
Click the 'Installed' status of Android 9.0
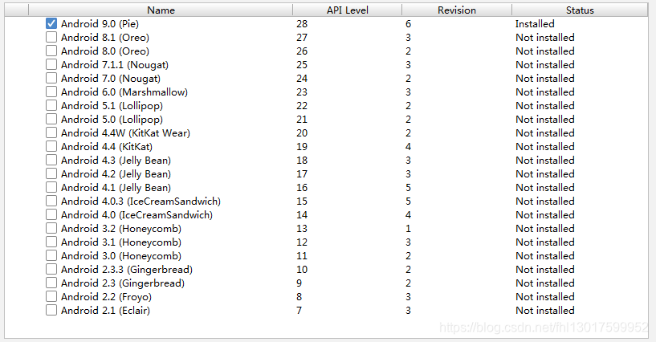[535, 24]
